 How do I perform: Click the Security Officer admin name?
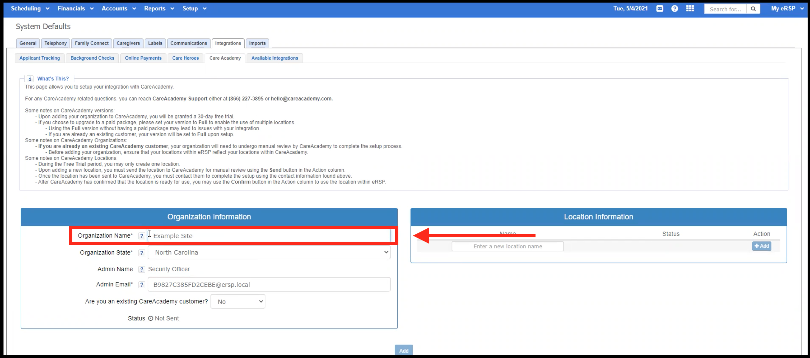coord(169,269)
